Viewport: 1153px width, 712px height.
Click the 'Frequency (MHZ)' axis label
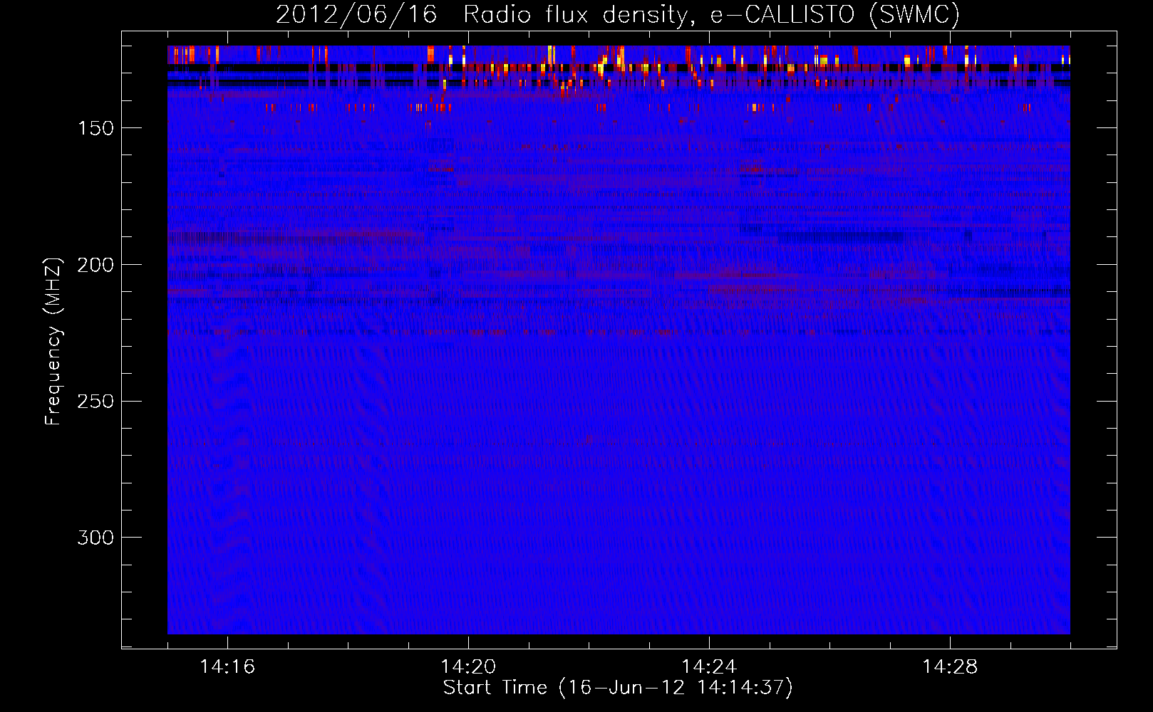[53, 341]
